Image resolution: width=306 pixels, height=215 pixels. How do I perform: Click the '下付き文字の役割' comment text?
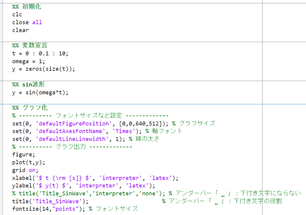tap(257, 201)
